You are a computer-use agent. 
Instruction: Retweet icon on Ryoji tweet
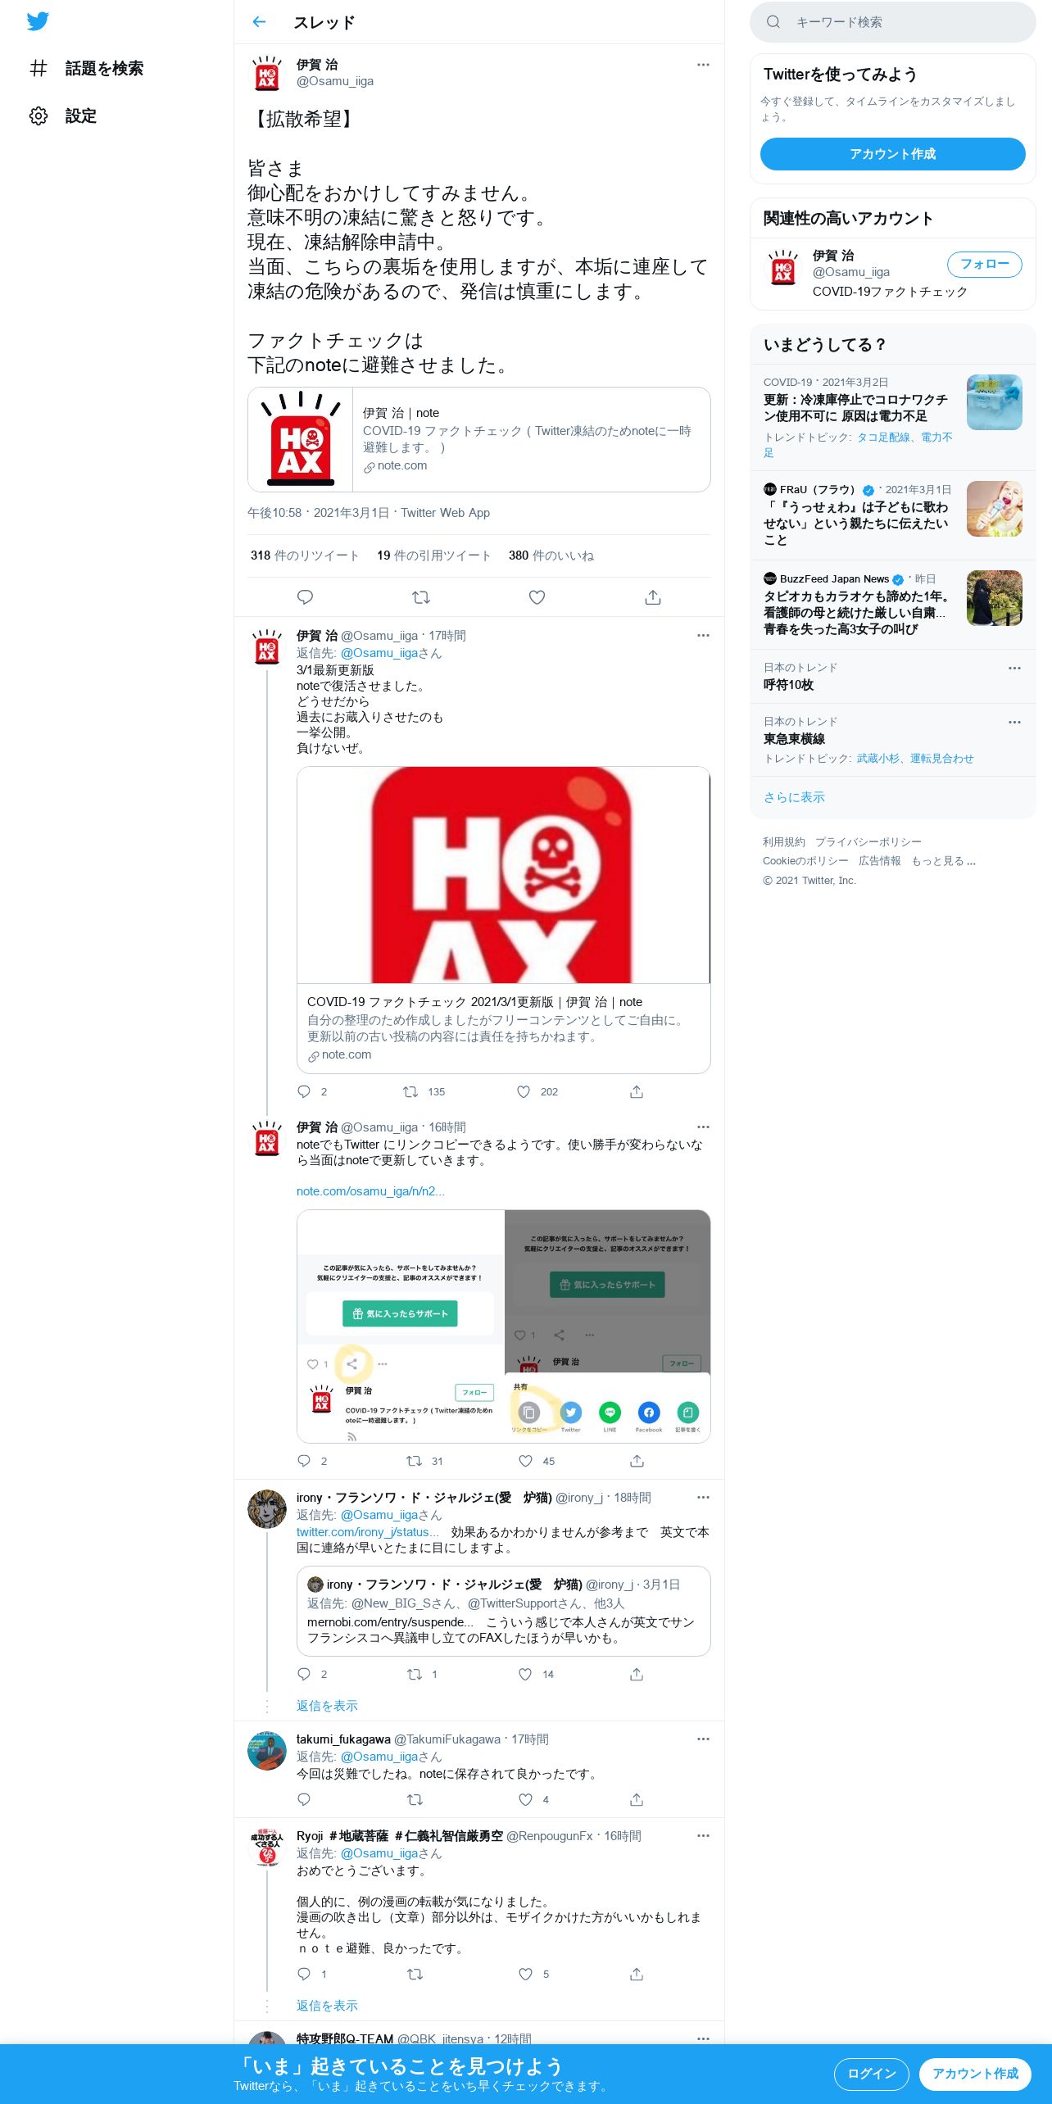coord(415,1974)
